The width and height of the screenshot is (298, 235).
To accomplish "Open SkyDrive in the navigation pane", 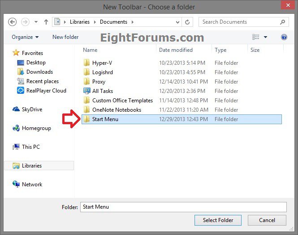I will 32,109.
